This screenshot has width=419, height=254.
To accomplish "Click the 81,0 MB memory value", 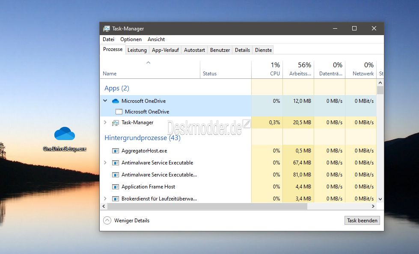I will point(302,175).
